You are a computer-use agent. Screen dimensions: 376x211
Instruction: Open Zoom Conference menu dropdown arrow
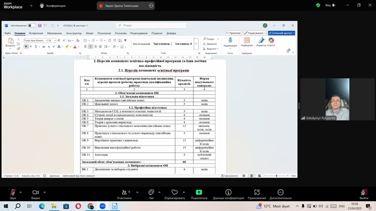(31, 6)
